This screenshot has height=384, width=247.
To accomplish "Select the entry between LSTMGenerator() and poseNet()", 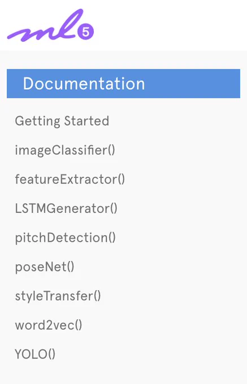I will click(65, 238).
